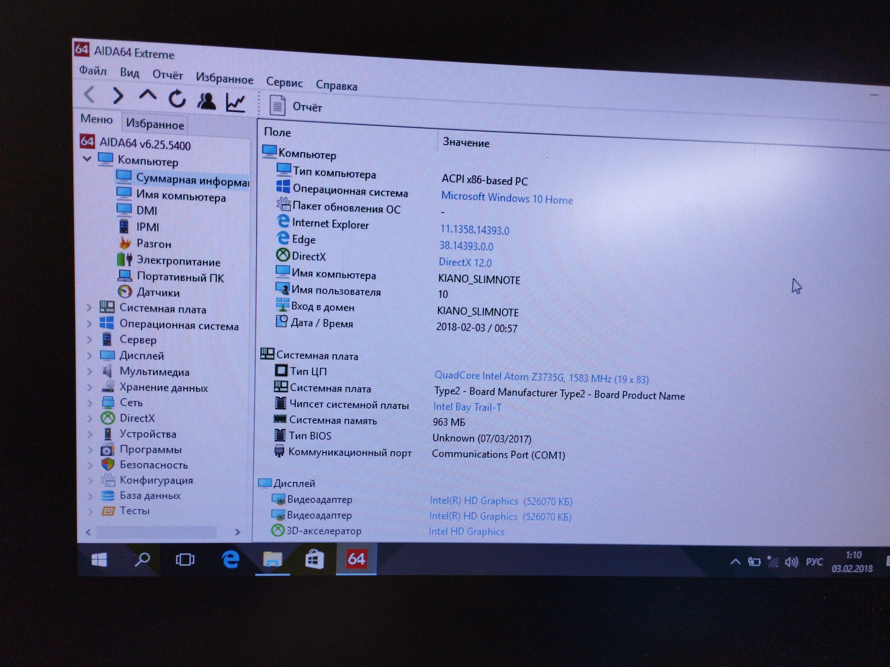The height and width of the screenshot is (667, 890).
Task: Click the Конфигурация tree icon
Action: [x=108, y=480]
